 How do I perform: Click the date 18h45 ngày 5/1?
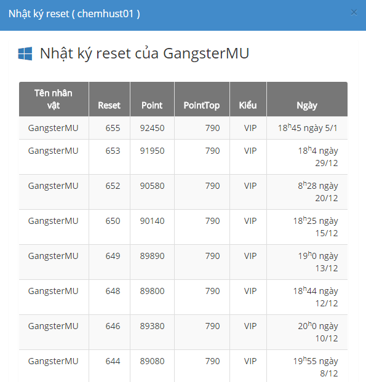(308, 128)
